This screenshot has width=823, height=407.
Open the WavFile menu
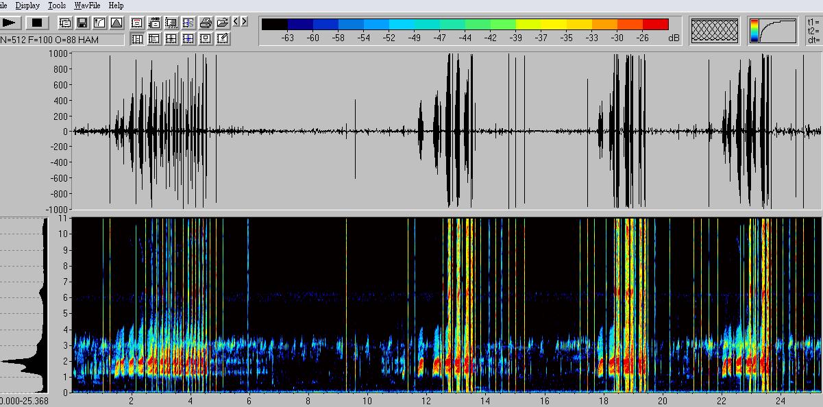(x=88, y=5)
